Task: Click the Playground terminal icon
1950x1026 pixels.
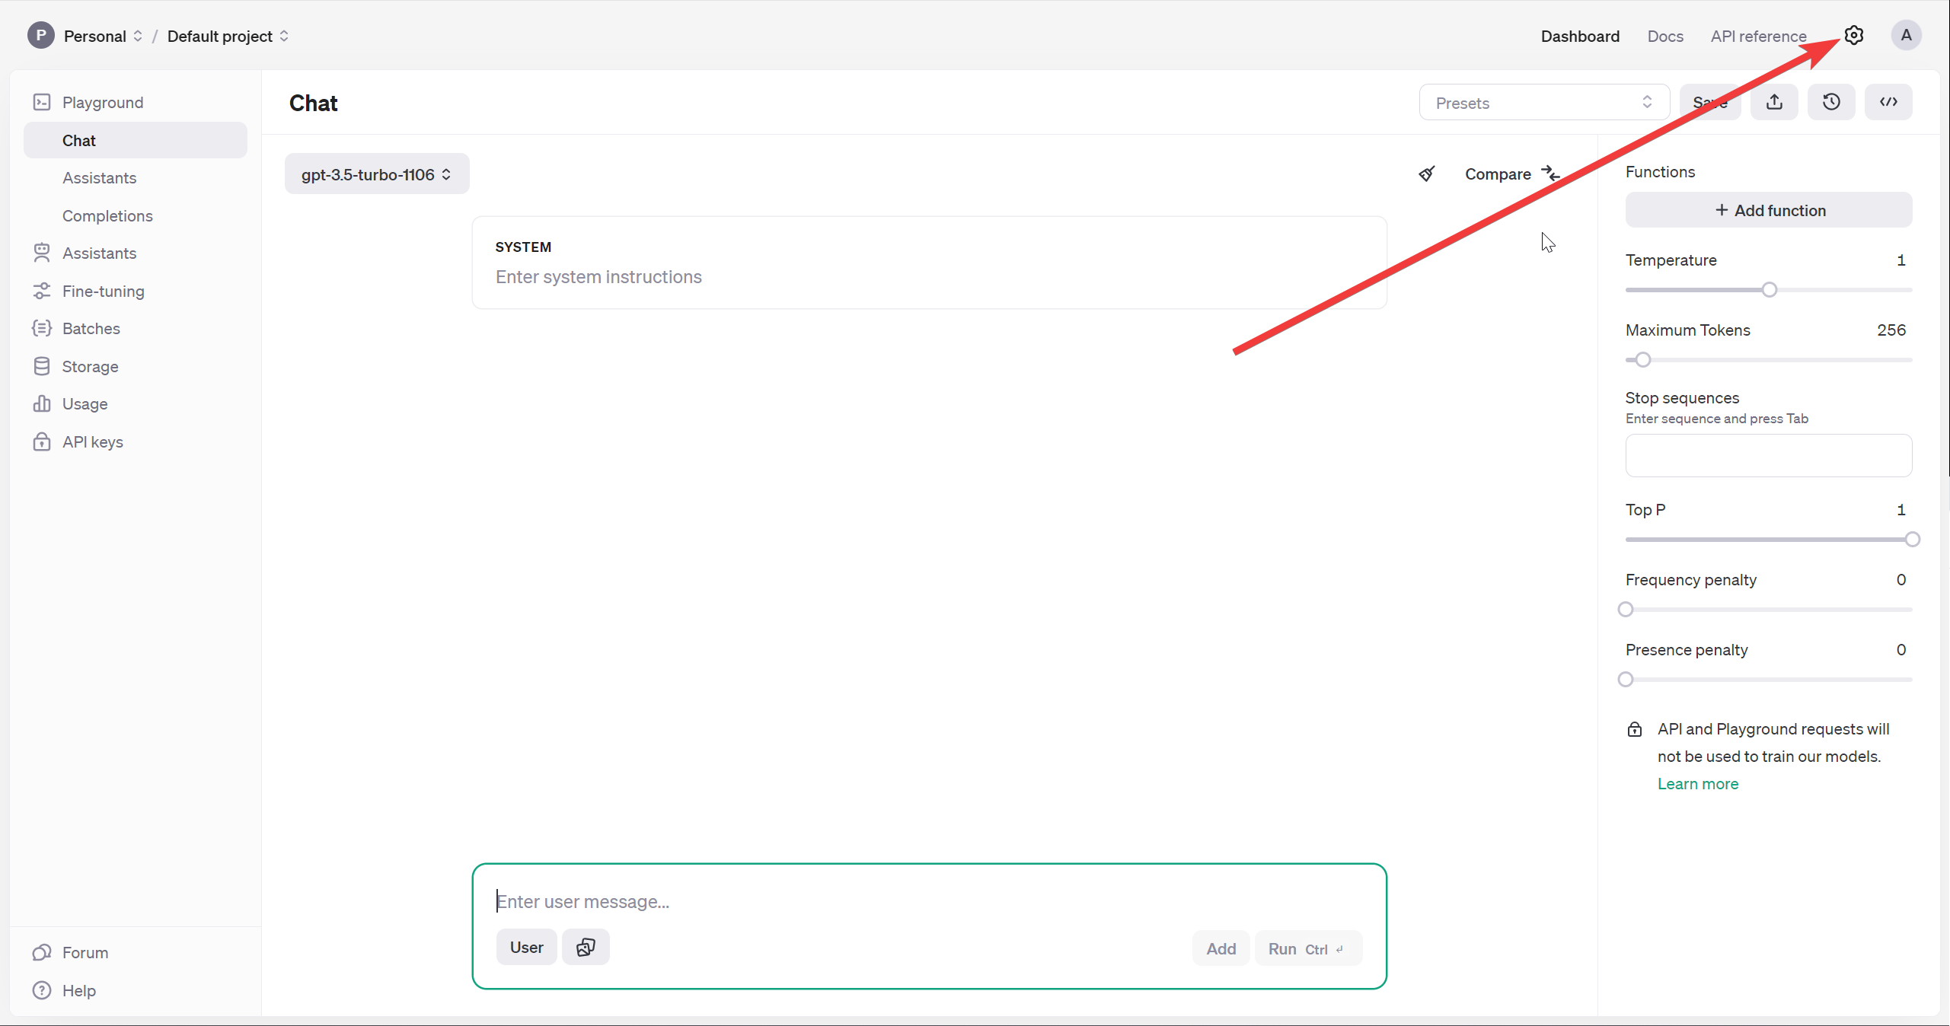Action: tap(42, 102)
